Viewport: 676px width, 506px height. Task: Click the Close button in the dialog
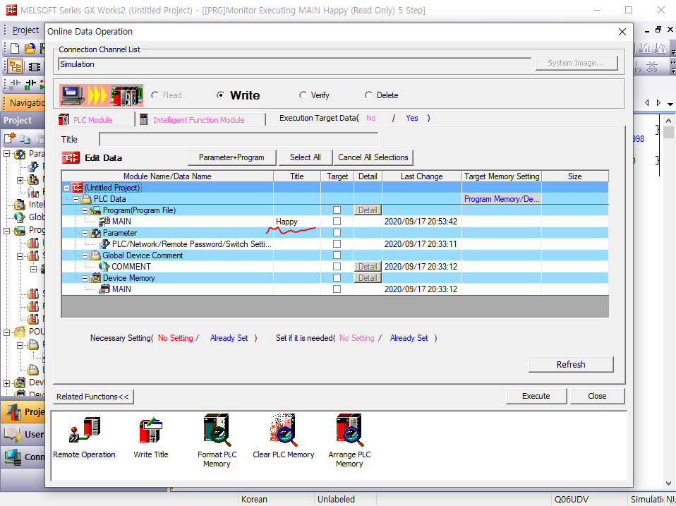597,396
